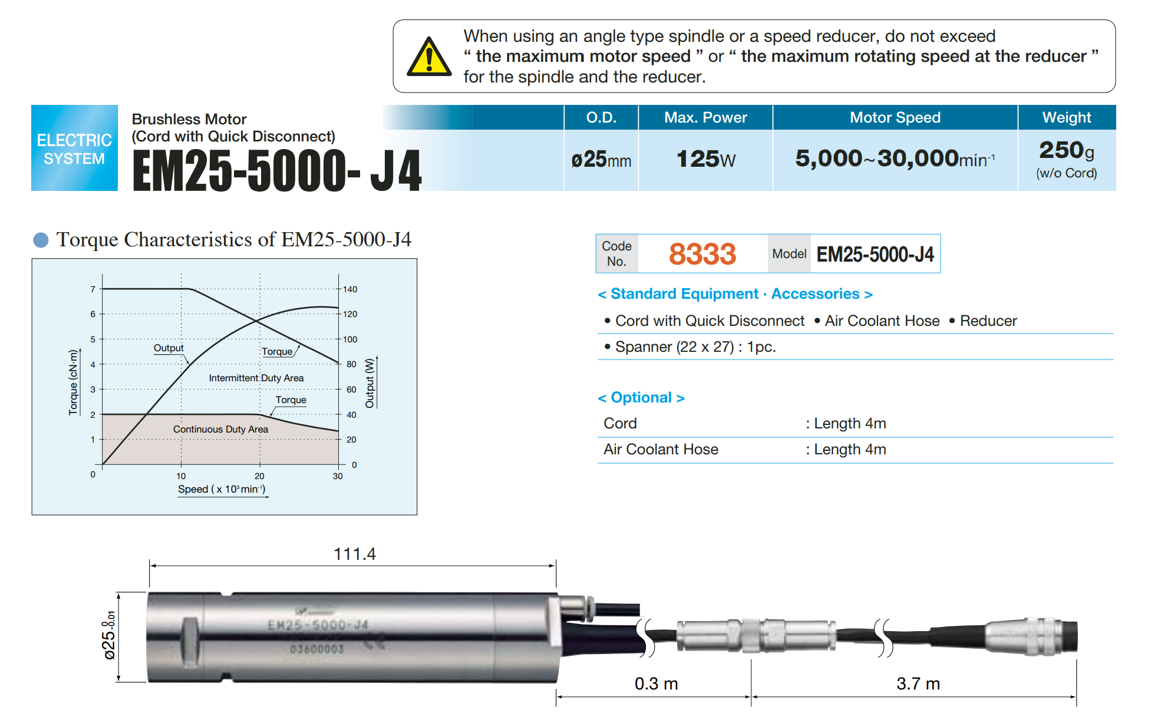
Task: Click the ø25 diameter dimension
Action: pyautogui.click(x=108, y=635)
